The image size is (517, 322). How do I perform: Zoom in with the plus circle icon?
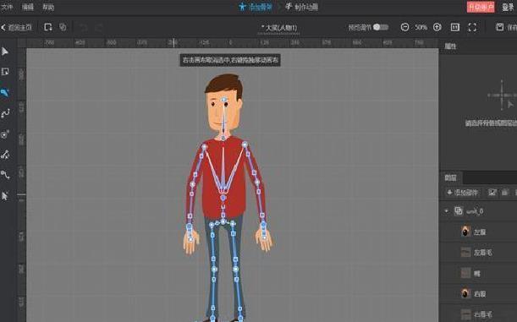point(437,27)
